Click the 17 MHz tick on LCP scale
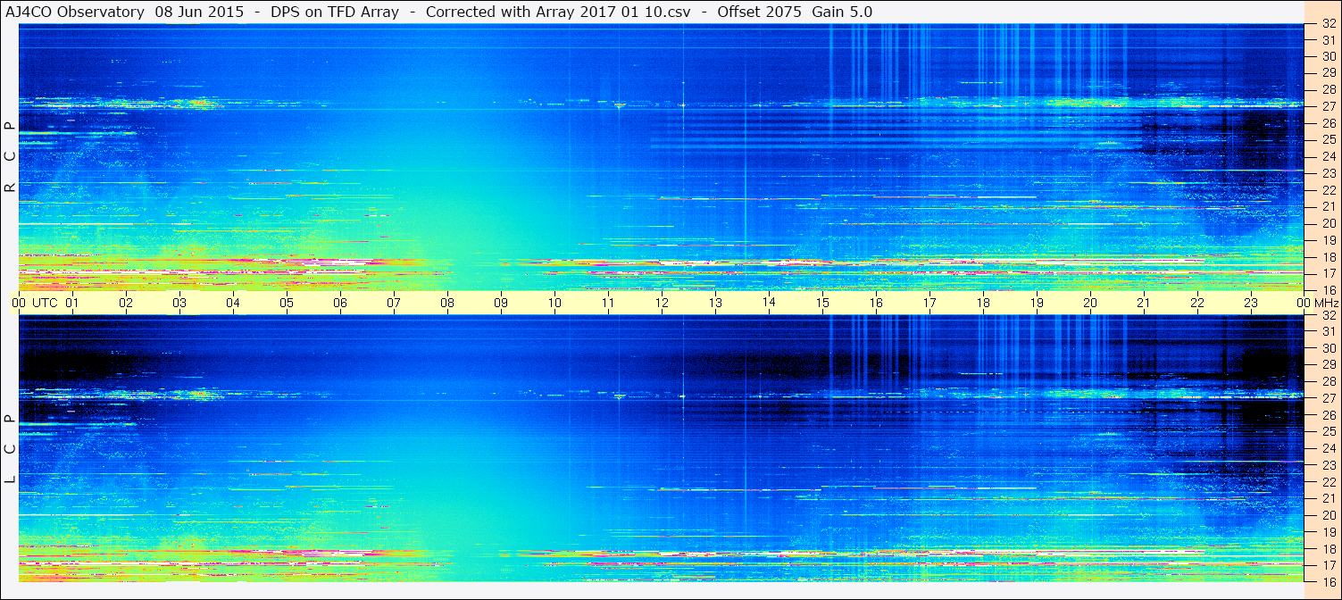Screen dimensions: 1342x600 click(x=1328, y=565)
